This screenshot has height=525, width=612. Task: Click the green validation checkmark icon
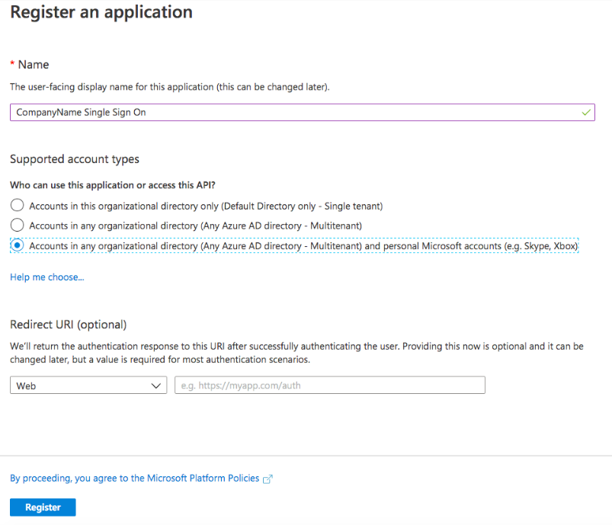pyautogui.click(x=585, y=112)
